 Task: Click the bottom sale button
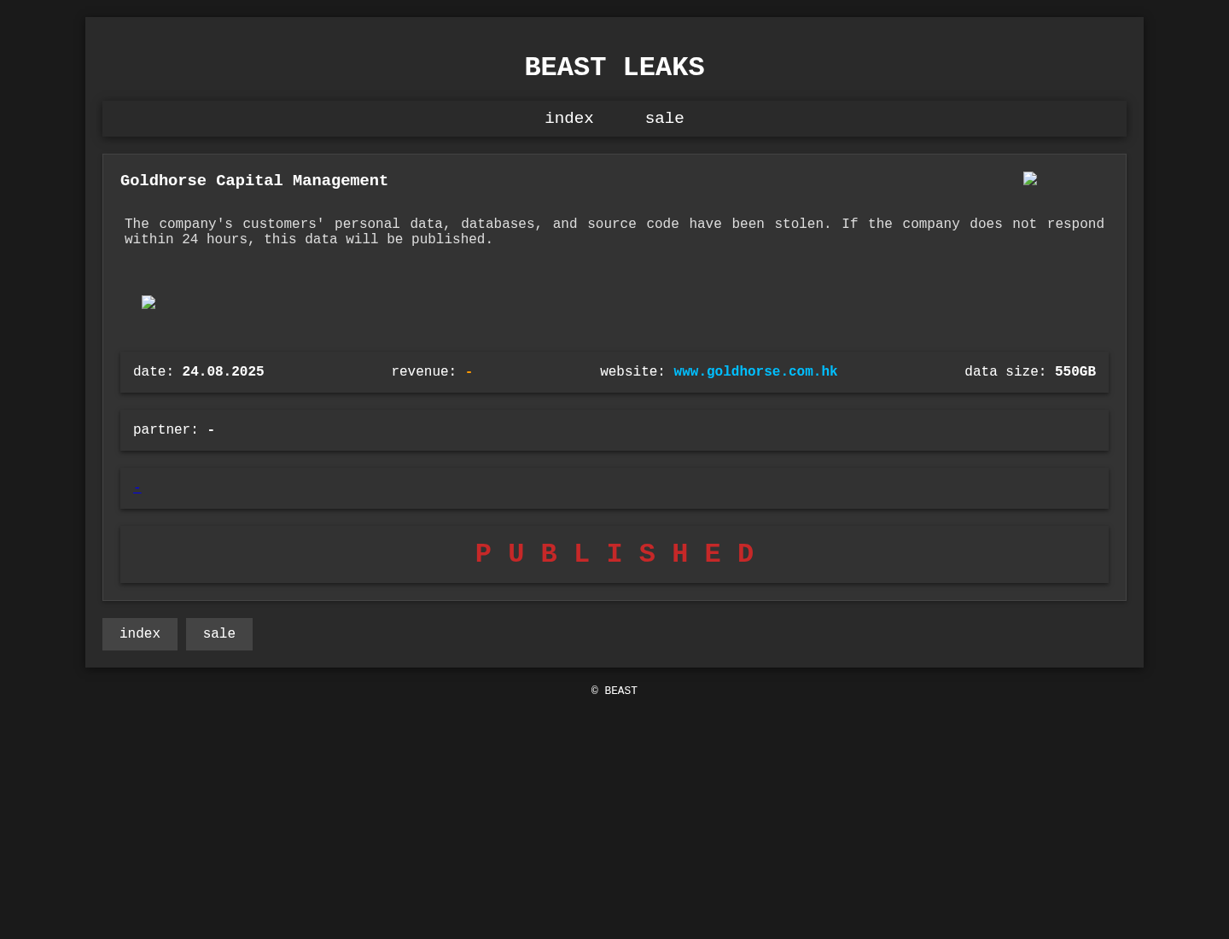click(219, 634)
